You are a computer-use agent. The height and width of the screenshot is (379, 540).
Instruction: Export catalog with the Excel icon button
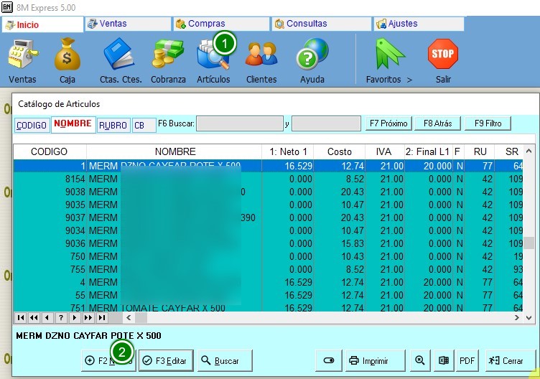point(444,360)
